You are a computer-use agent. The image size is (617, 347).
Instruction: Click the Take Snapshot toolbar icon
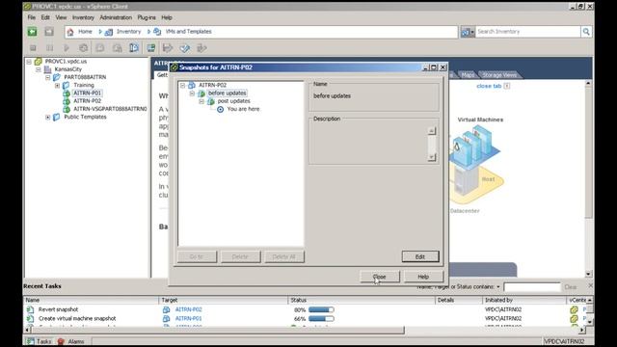tap(100, 48)
